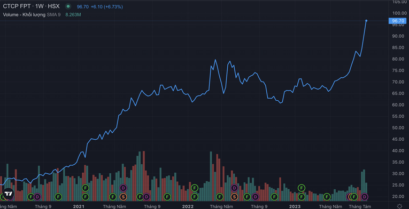The width and height of the screenshot is (409, 209).
Task: Click upper F earnings marker above 2022
Action: coord(194,187)
